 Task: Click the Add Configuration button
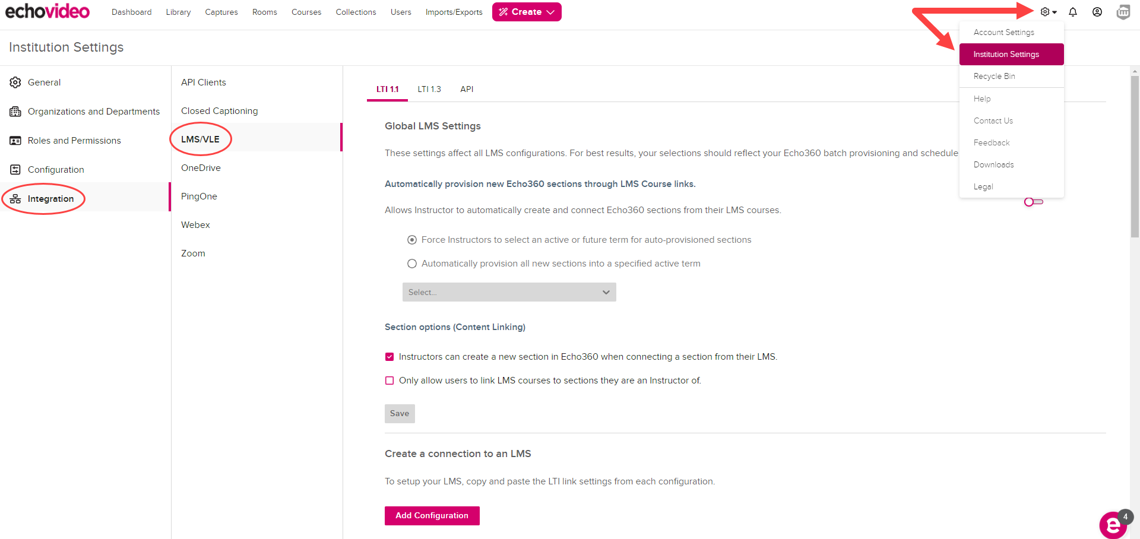[432, 516]
